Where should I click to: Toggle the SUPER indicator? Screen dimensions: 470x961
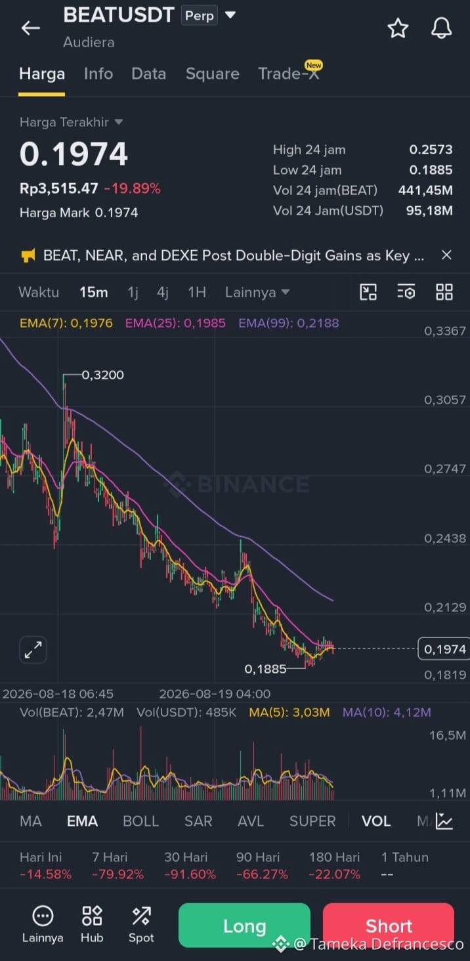click(x=312, y=821)
